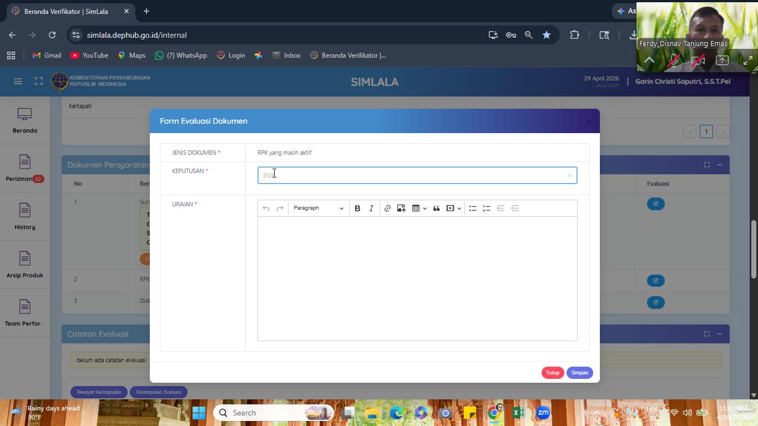758x426 pixels.
Task: Undo last change in the editor
Action: 266,209
